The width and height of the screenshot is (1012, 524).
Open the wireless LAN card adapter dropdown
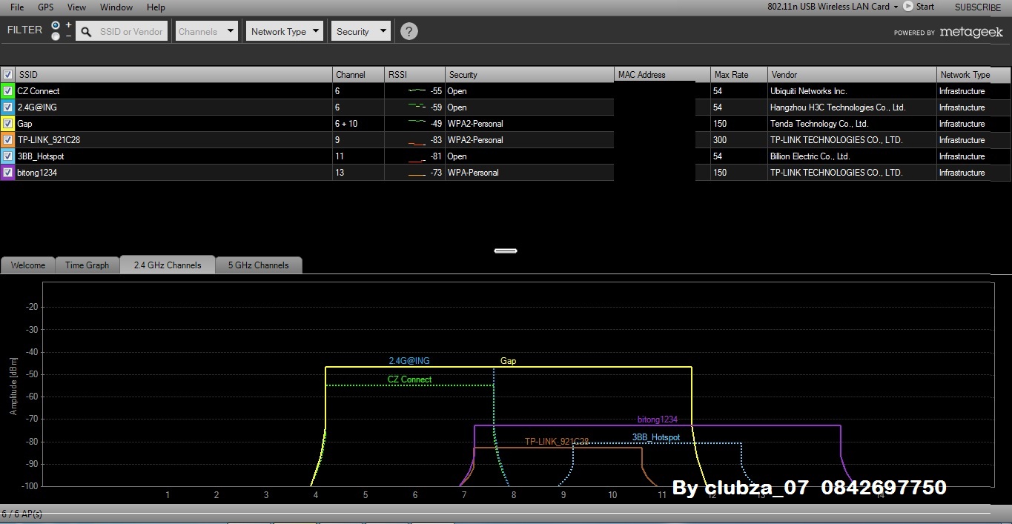tap(833, 7)
